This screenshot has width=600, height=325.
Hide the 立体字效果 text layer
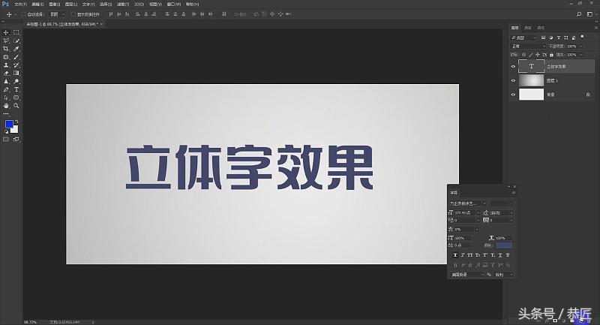pos(513,67)
